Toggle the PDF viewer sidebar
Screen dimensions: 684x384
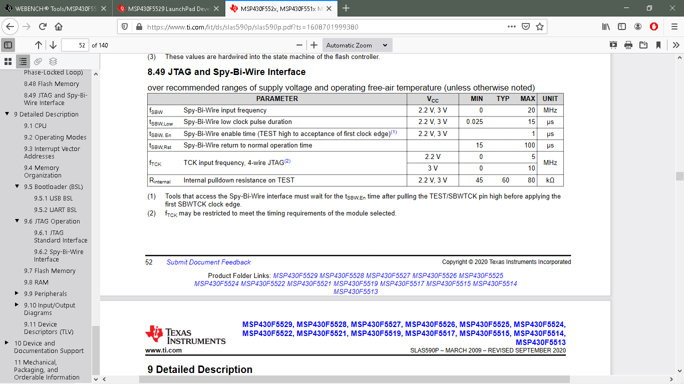tap(8, 45)
